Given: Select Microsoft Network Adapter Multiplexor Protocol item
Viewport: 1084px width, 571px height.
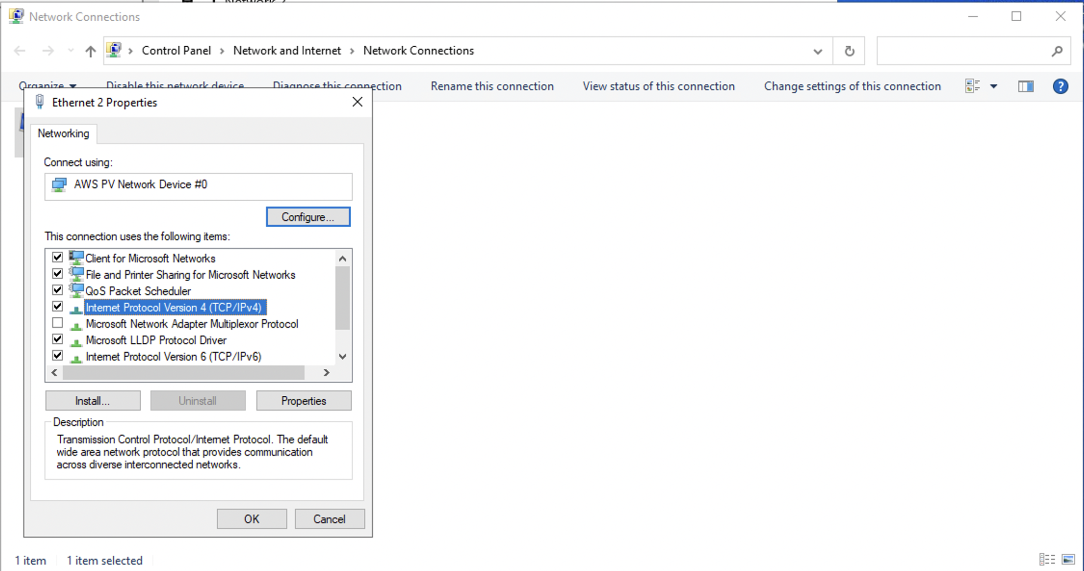Looking at the screenshot, I should 192,324.
